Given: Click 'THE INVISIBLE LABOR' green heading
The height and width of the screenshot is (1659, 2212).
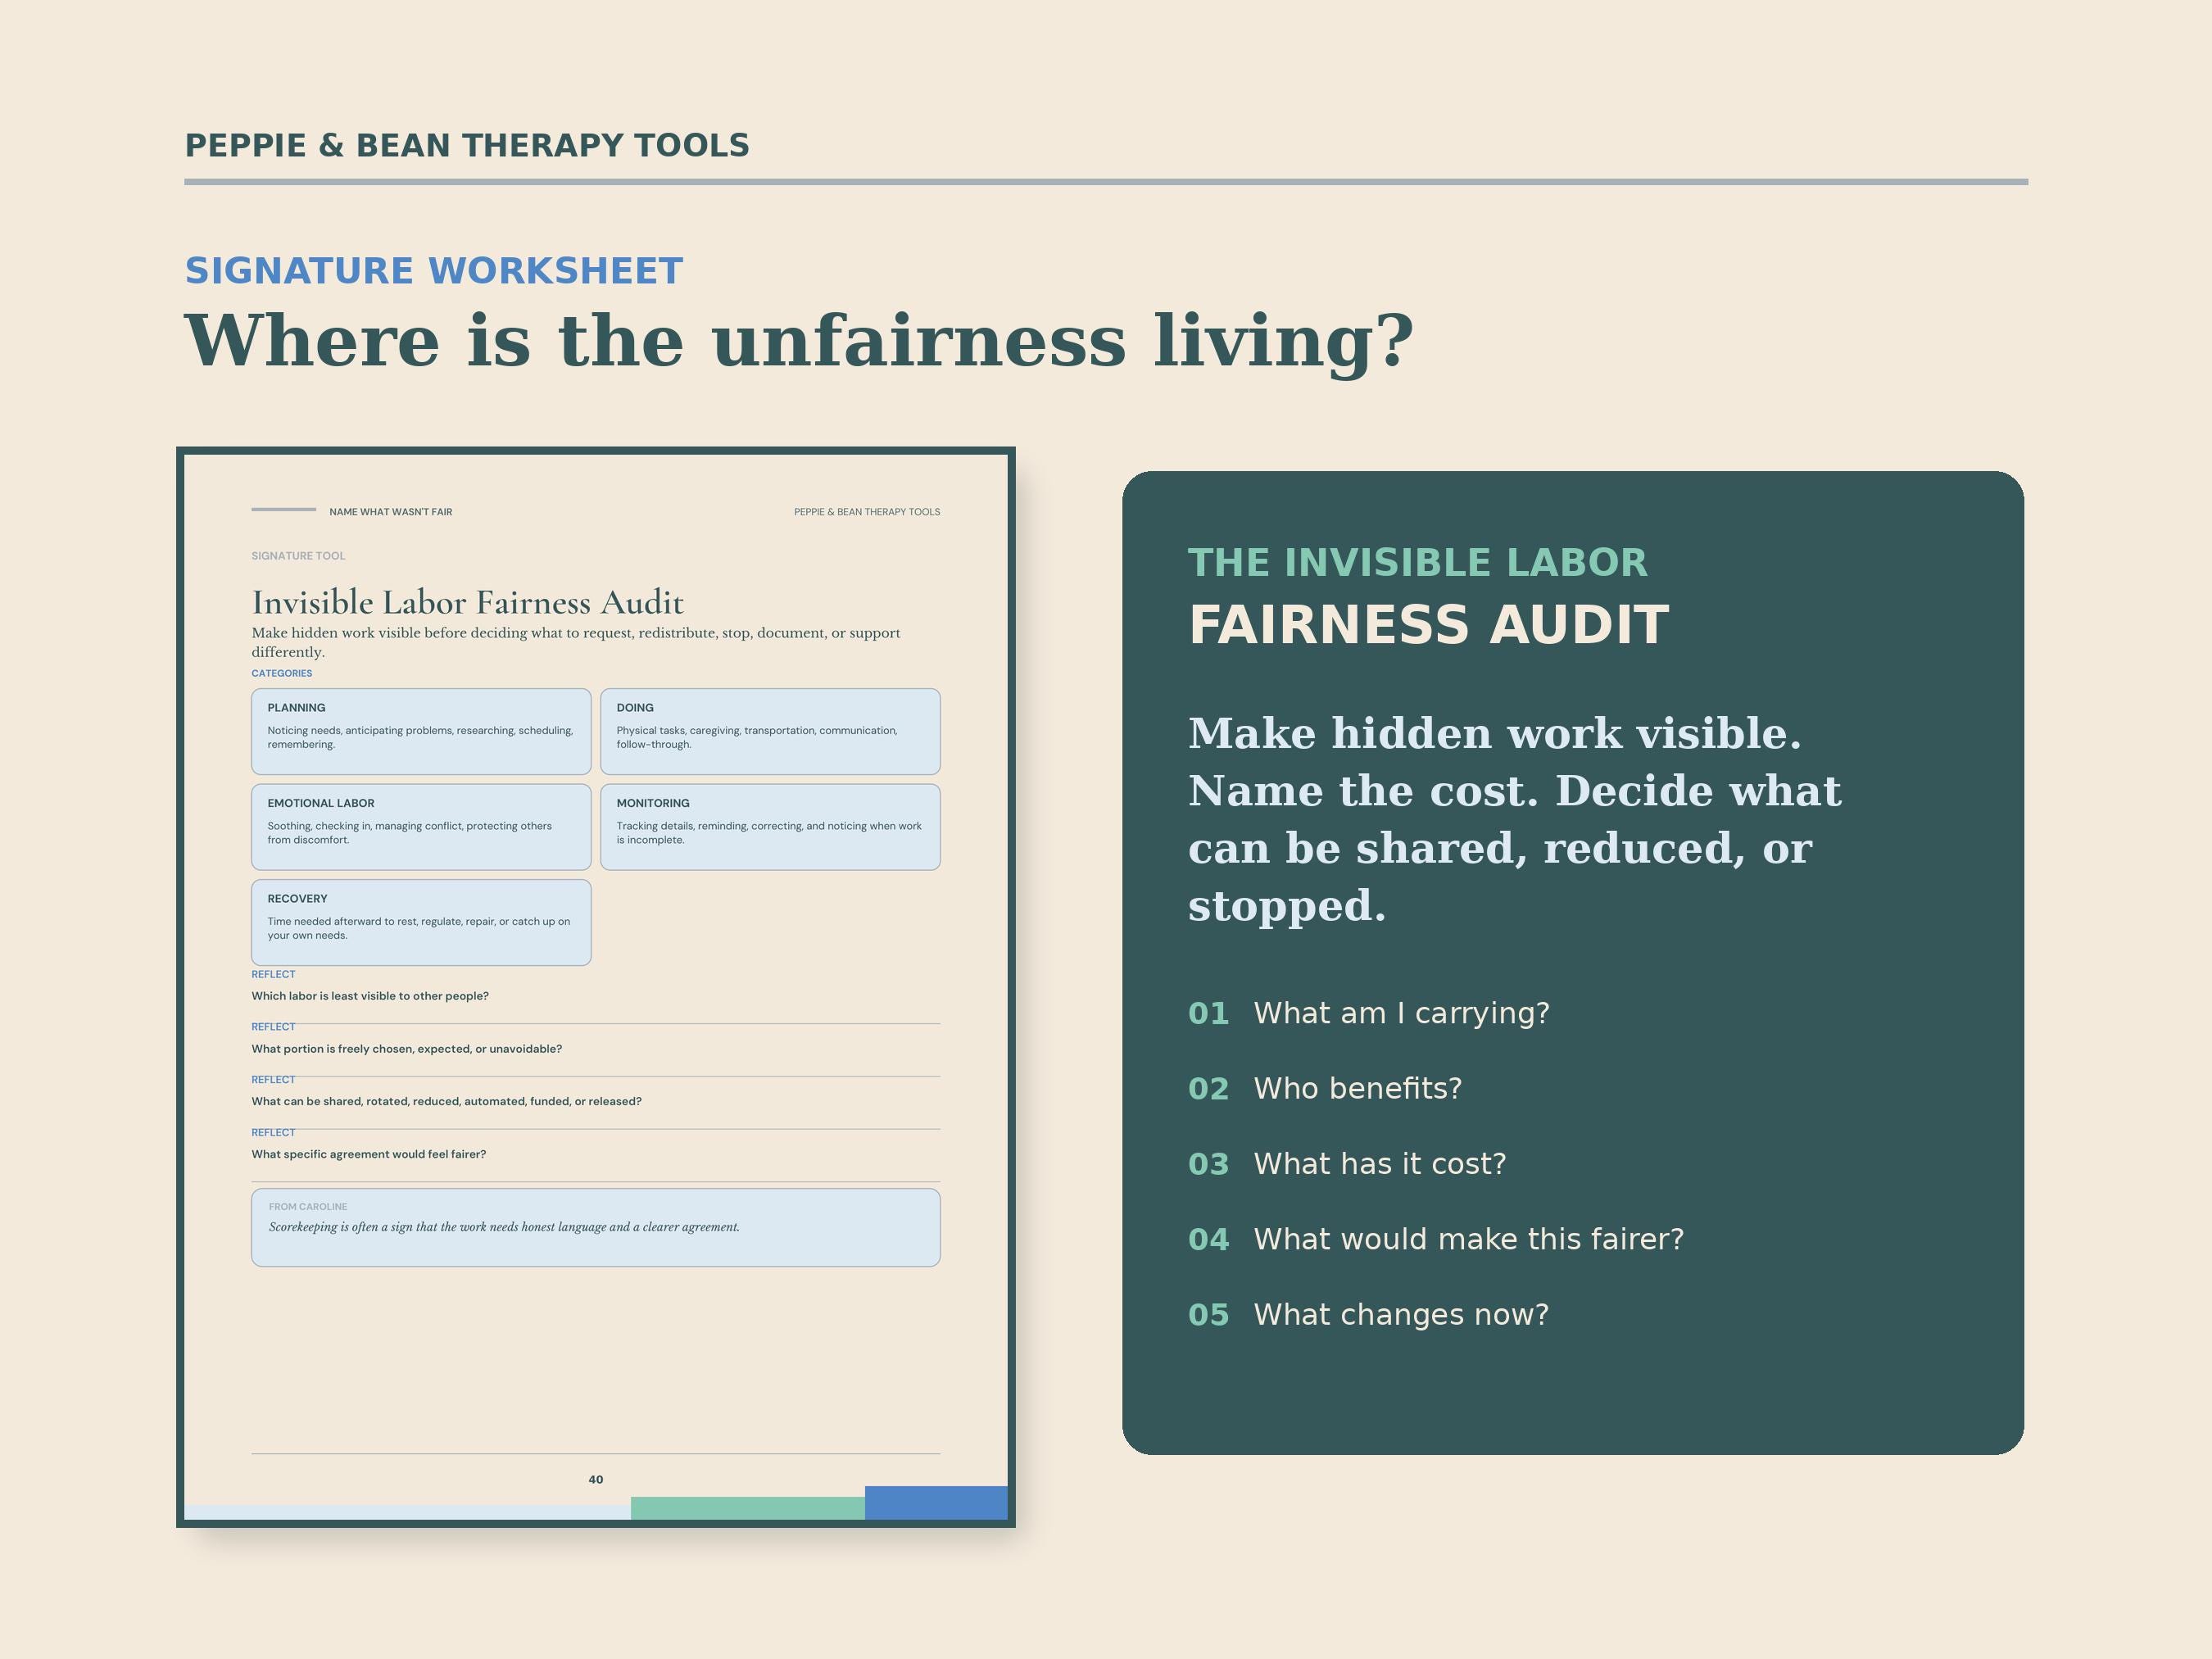Looking at the screenshot, I should [1417, 563].
